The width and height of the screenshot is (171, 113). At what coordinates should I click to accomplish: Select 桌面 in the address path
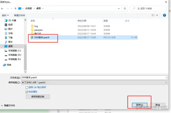click(x=38, y=8)
